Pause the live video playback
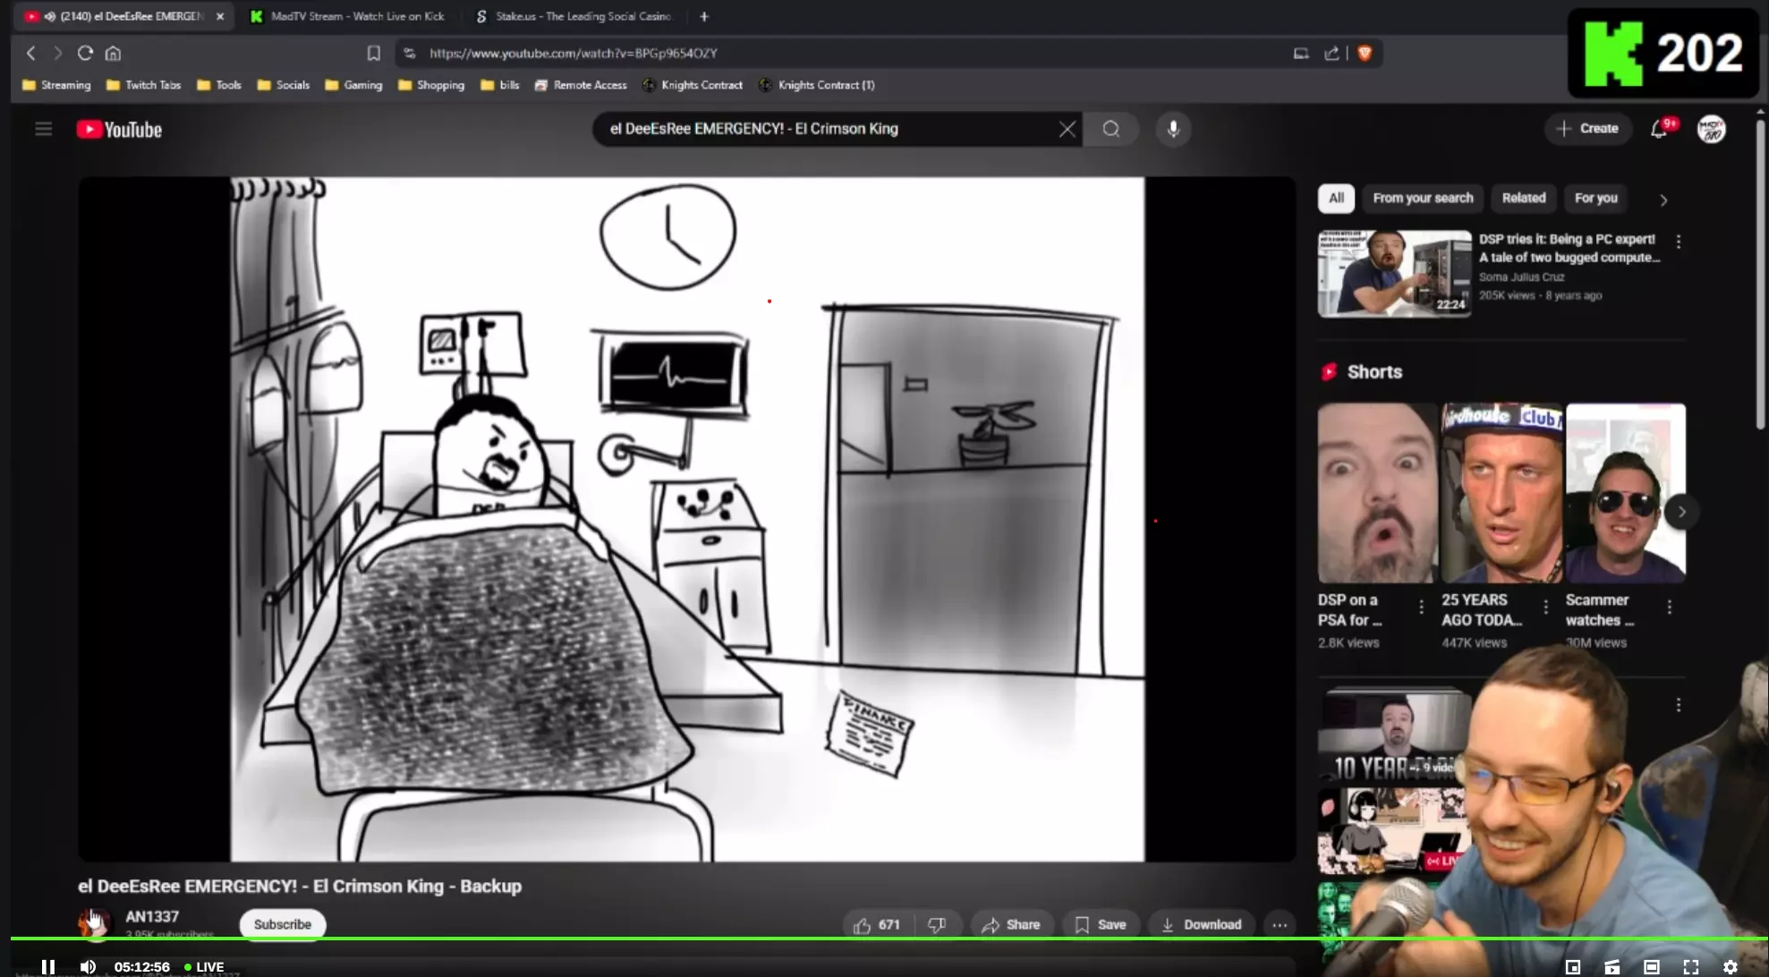 47,966
